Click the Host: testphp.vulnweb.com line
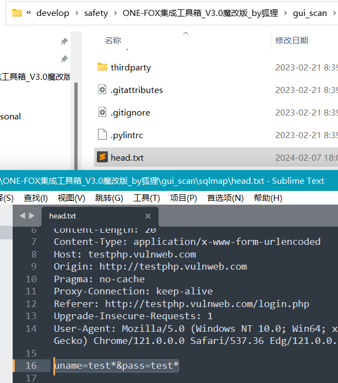 pyautogui.click(x=125, y=255)
